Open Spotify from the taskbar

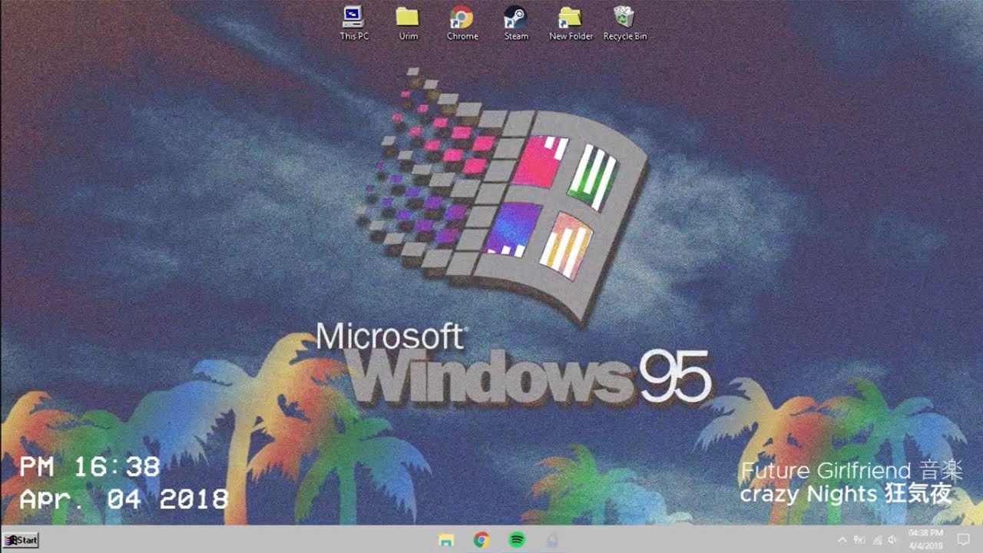click(517, 540)
